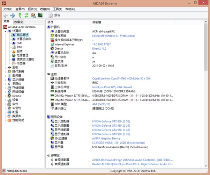Click the 系统内存 memory icon
210x175 pixels.
pyautogui.click(x=52, y=91)
